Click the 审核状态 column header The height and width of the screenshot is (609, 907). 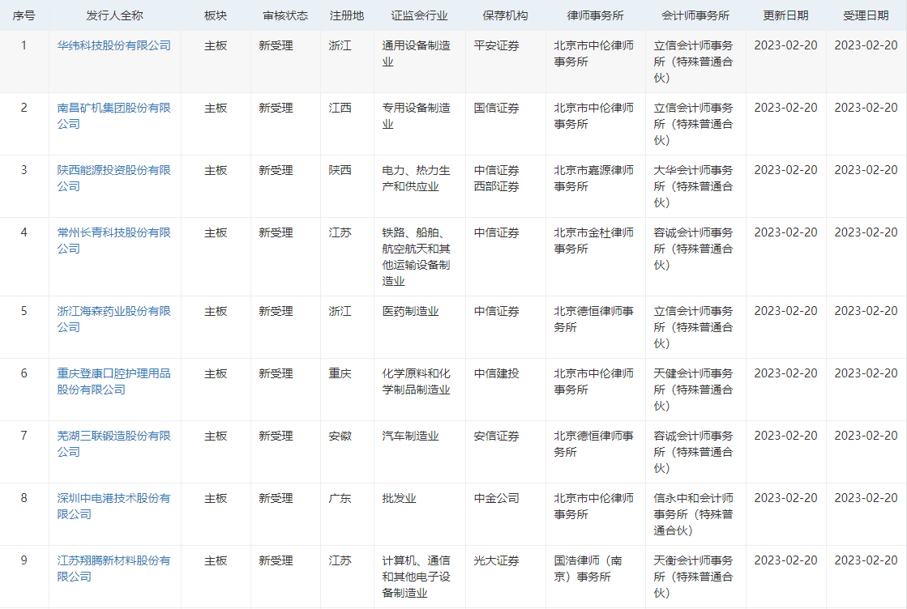286,15
